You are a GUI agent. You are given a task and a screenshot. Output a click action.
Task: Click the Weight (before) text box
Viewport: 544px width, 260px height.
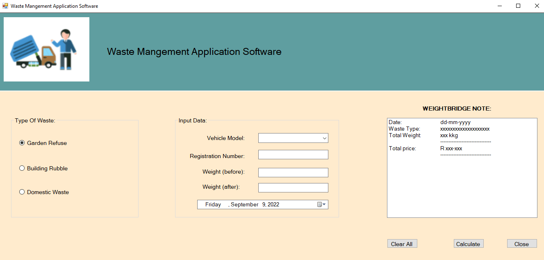(x=293, y=172)
